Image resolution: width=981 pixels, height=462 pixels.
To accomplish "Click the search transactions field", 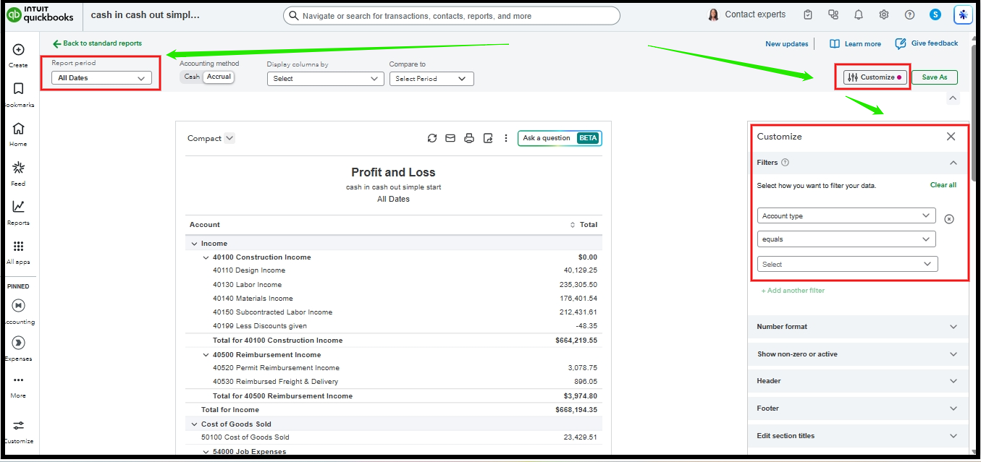I will [x=451, y=15].
